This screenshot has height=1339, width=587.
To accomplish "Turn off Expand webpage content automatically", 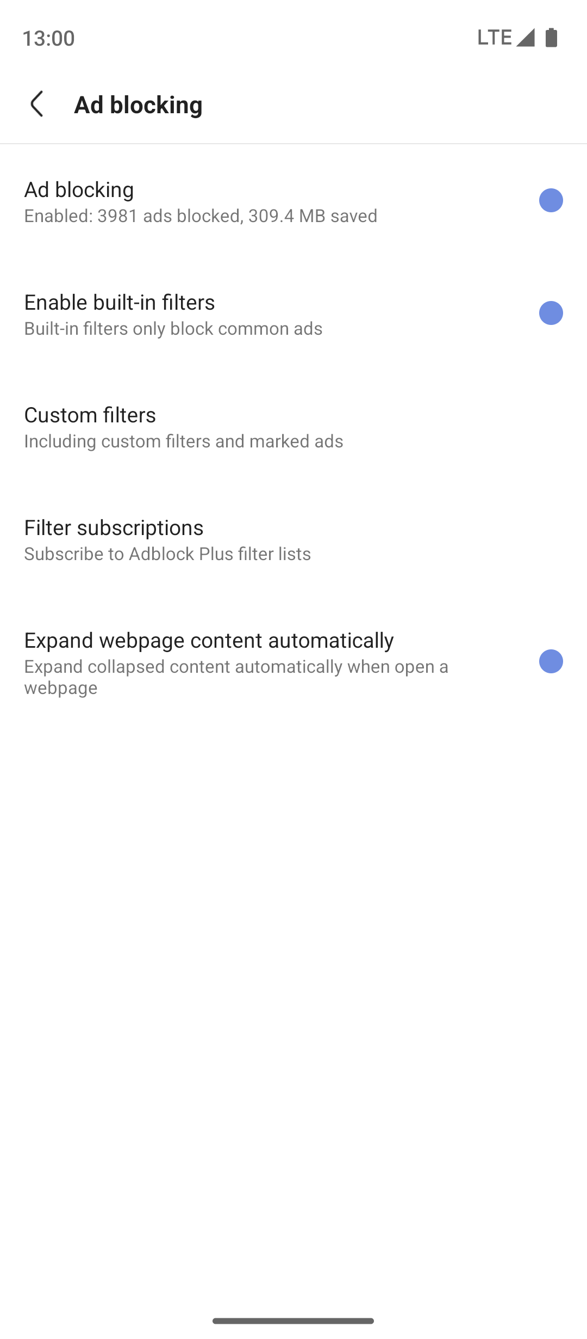I will tap(551, 661).
